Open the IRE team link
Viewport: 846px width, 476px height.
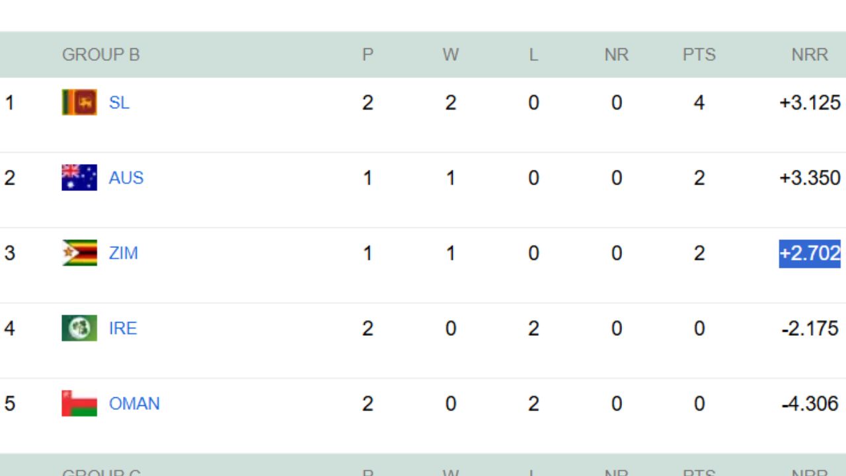click(x=123, y=329)
